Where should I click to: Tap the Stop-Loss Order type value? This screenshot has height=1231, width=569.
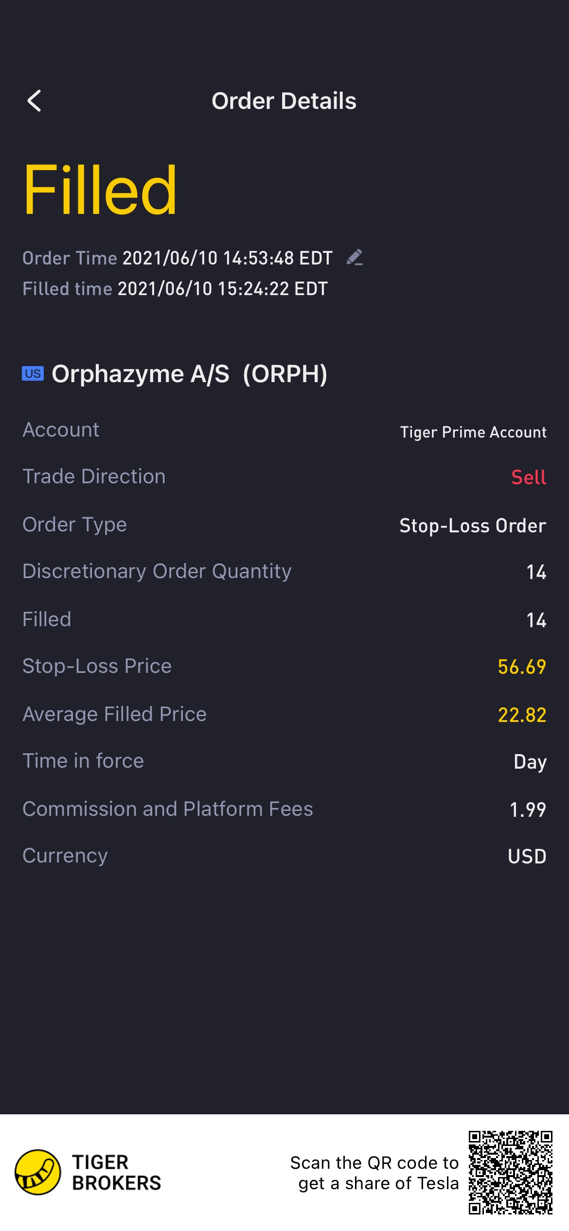[472, 526]
